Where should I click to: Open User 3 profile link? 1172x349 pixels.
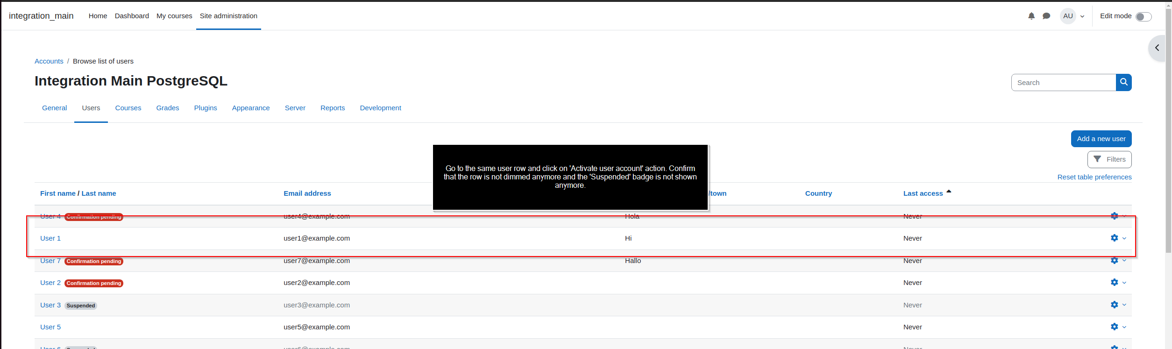point(50,305)
